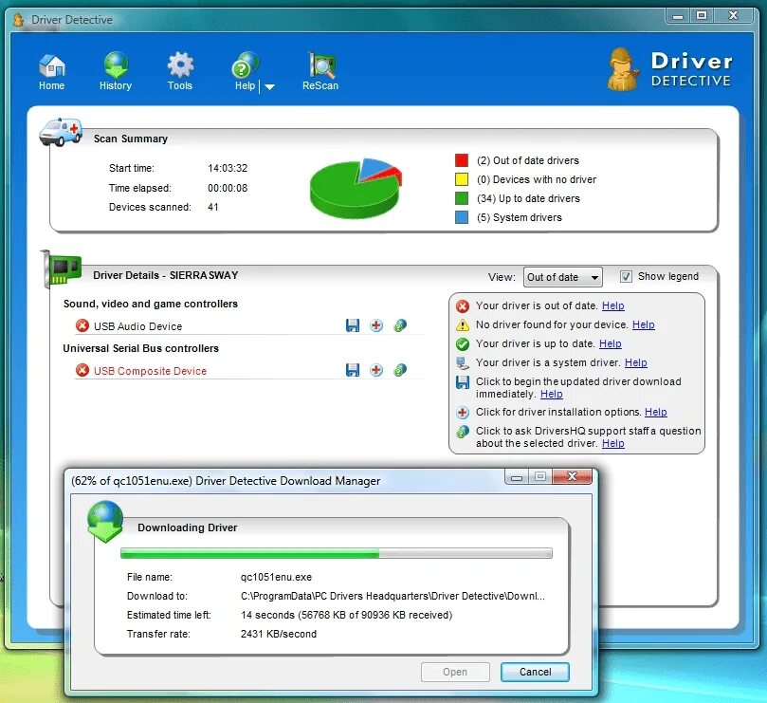Download driver for USB Composite Device
This screenshot has width=767, height=703.
click(352, 370)
